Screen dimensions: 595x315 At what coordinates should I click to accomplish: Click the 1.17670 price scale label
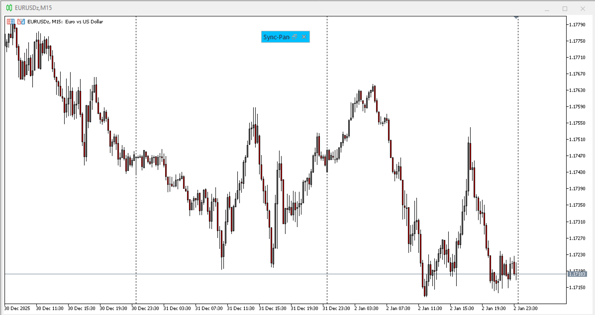pyautogui.click(x=577, y=74)
